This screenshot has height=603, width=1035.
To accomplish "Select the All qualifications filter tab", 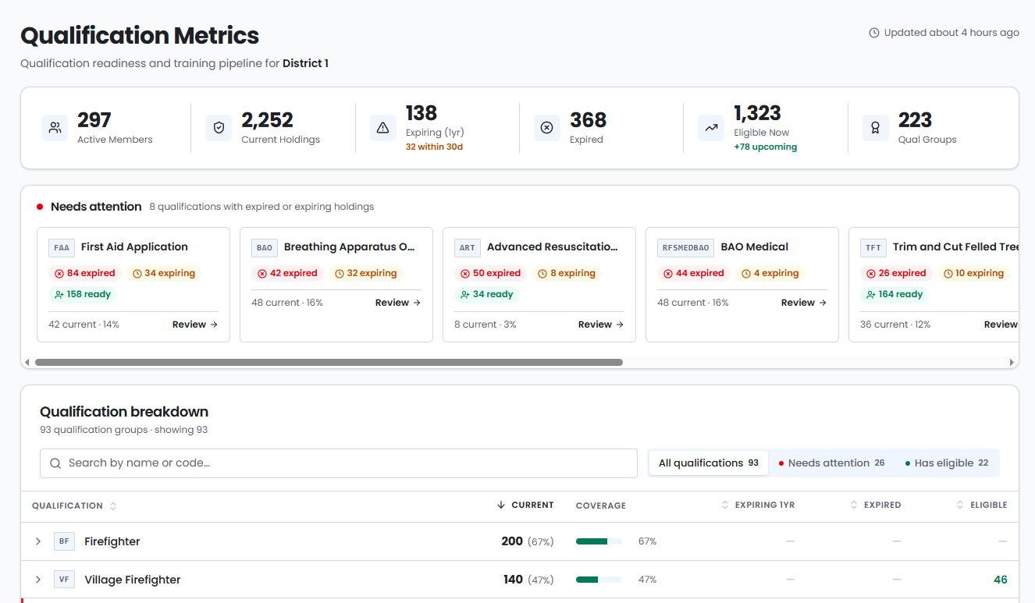I will tap(709, 463).
